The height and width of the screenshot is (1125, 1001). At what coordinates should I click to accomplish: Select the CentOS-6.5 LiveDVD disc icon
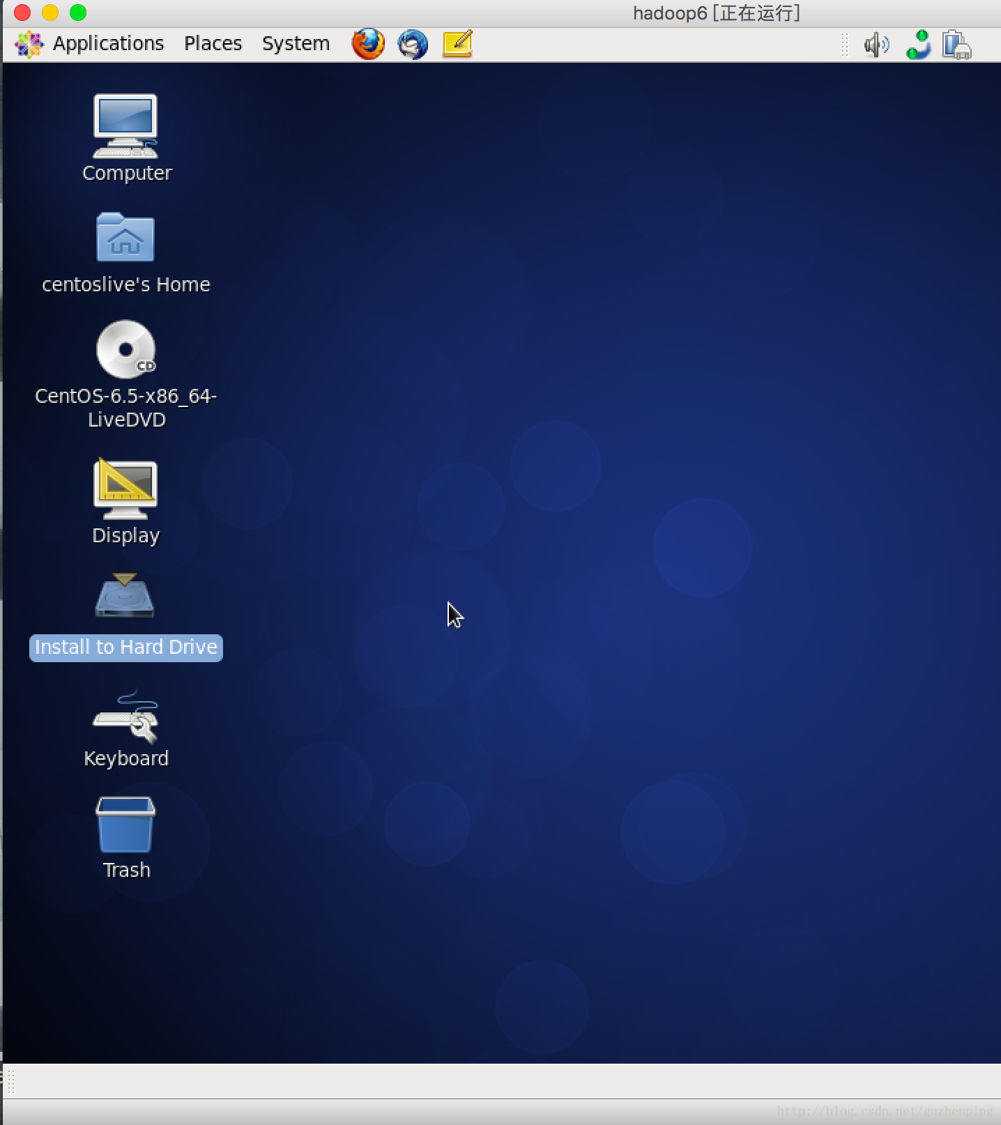126,349
